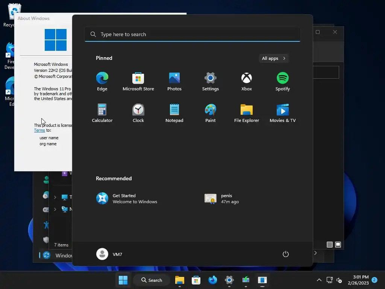385x289 pixels.
Task: Click the muted volume tray icon
Action: (339, 280)
